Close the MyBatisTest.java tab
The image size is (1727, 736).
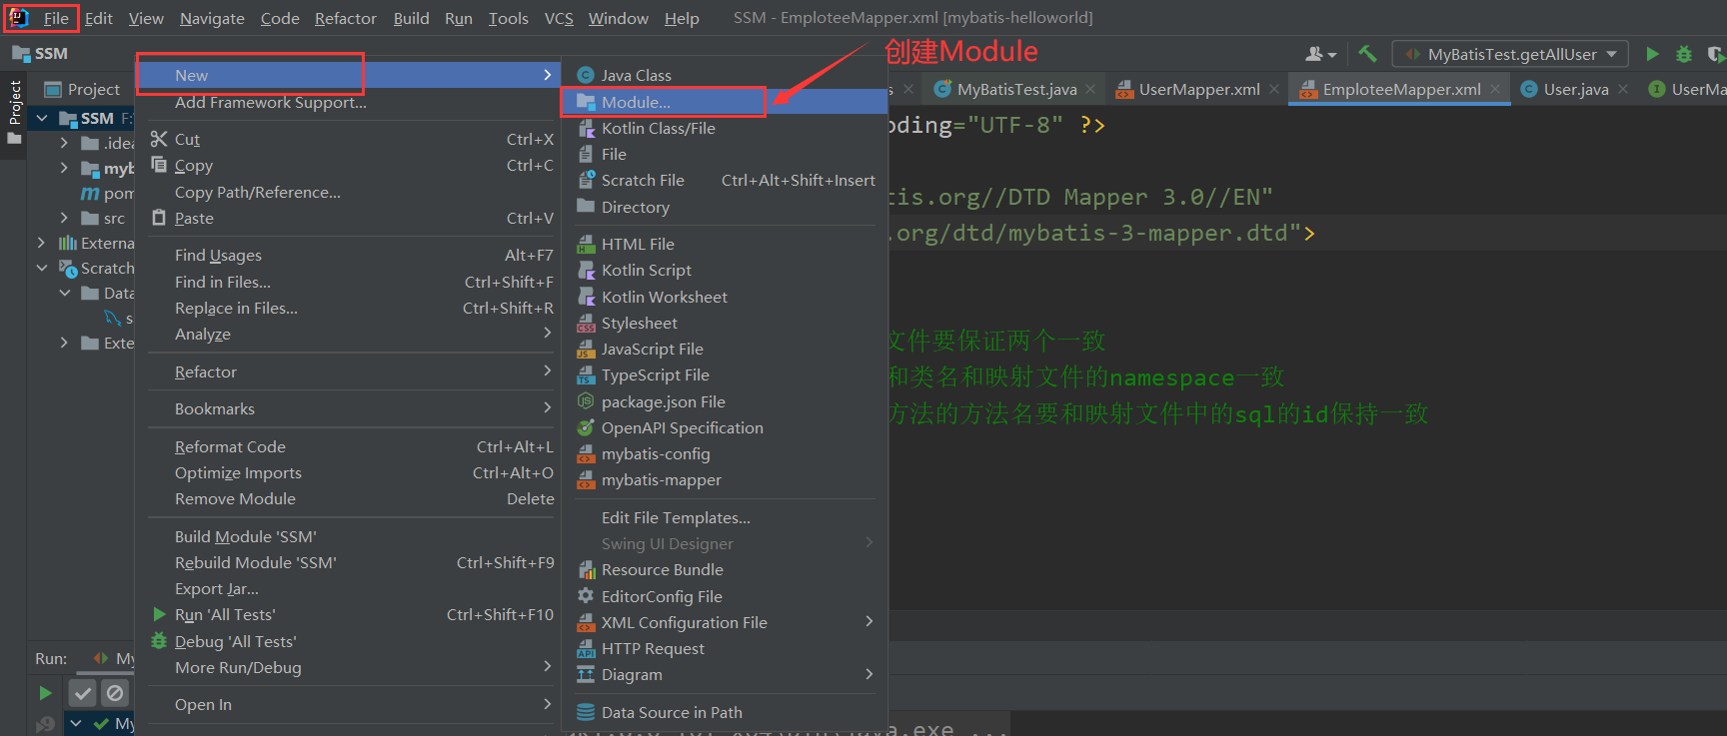1090,89
